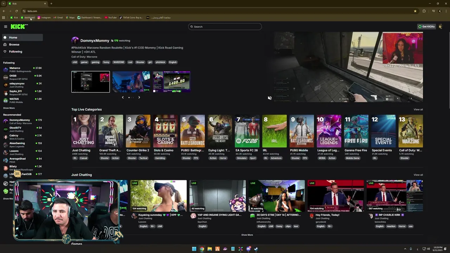
Task: Open Maherco channel in Following list
Action: pyautogui.click(x=22, y=70)
